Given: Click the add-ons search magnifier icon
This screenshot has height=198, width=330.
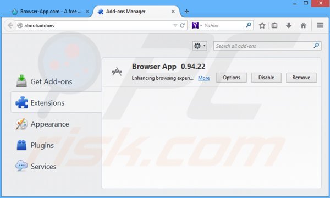Looking at the screenshot, I should click(316, 46).
